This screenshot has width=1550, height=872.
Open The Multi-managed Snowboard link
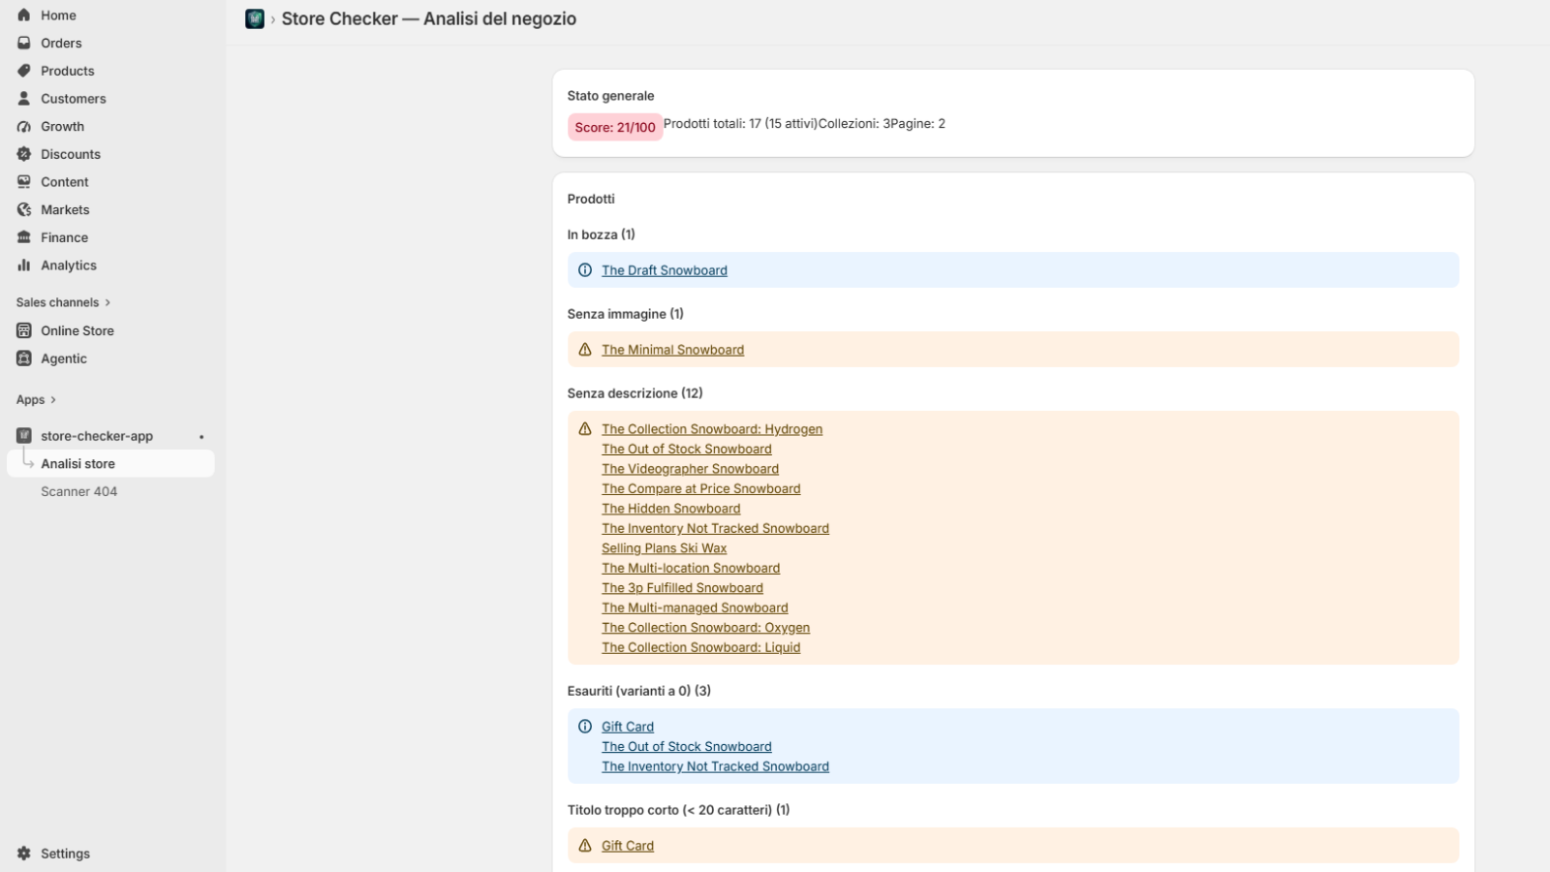[x=696, y=608]
